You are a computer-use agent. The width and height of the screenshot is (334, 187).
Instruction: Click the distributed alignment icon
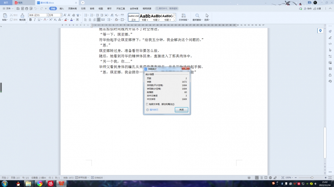point(103,20)
